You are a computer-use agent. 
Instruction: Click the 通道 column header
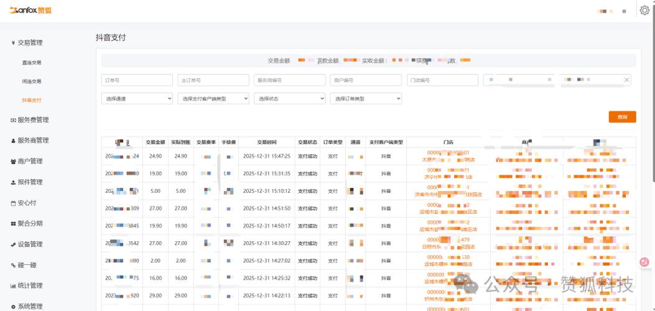(x=355, y=142)
